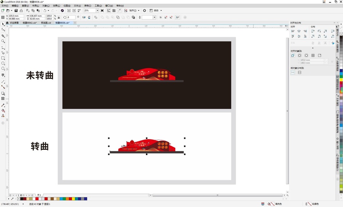Select align to Grid option
The width and height of the screenshot is (343, 207).
(313, 56)
